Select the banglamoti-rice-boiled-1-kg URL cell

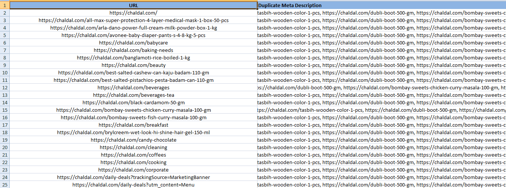coord(133,58)
